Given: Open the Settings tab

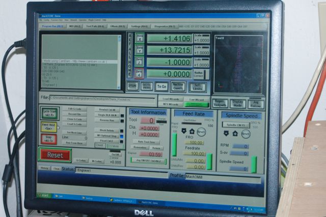Looking at the screenshot, I should (139, 26).
